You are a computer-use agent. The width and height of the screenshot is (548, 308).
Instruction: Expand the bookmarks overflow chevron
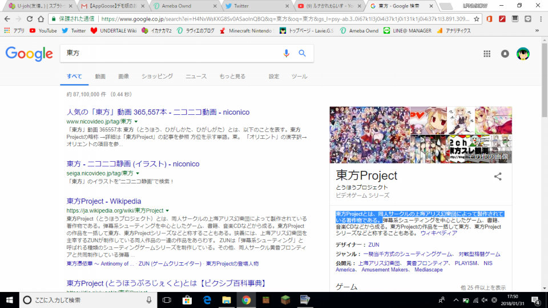[537, 31]
